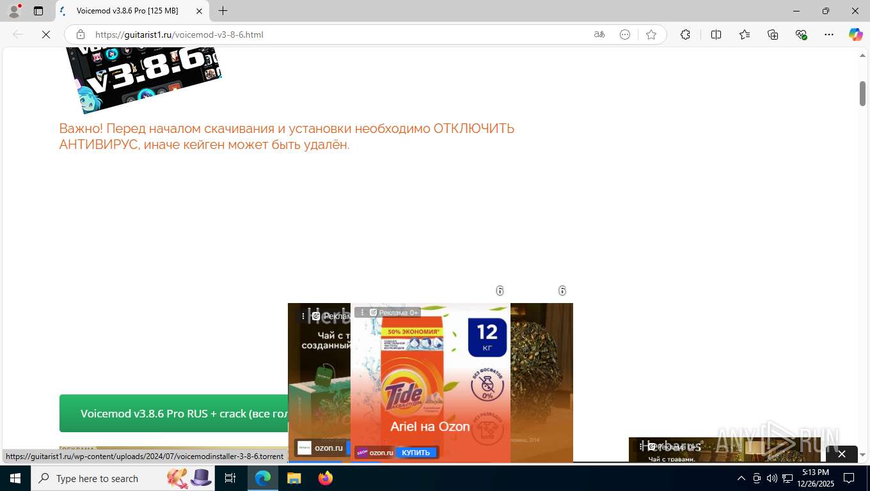The image size is (870, 491).
Task: Click the address bar URL
Action: coord(179,35)
